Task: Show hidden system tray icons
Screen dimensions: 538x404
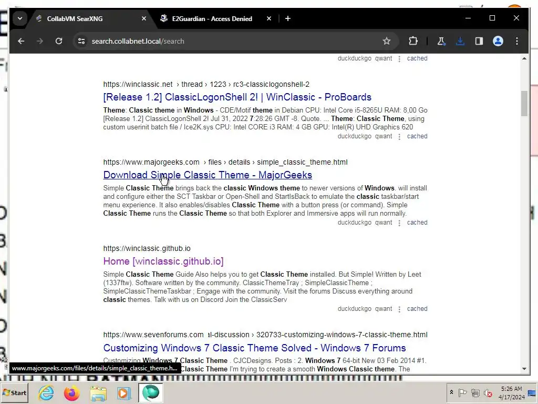Action: (x=451, y=392)
